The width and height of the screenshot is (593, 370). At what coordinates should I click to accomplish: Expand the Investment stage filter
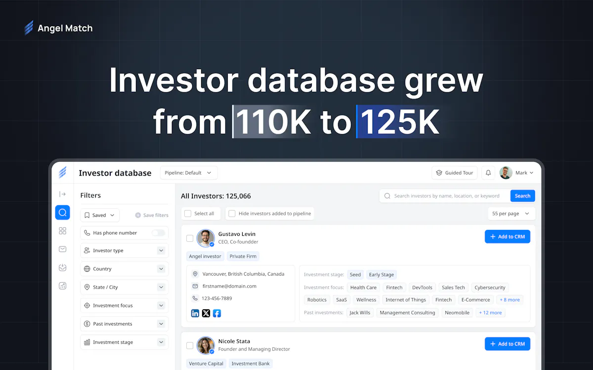(124, 342)
